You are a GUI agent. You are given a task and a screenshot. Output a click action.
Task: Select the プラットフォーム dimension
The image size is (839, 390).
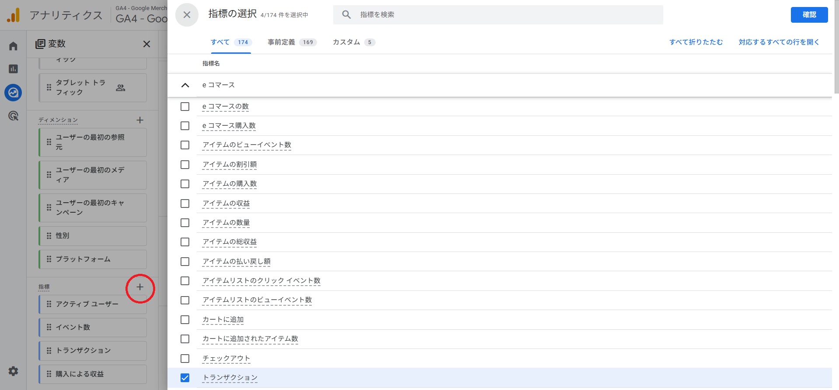tap(93, 259)
